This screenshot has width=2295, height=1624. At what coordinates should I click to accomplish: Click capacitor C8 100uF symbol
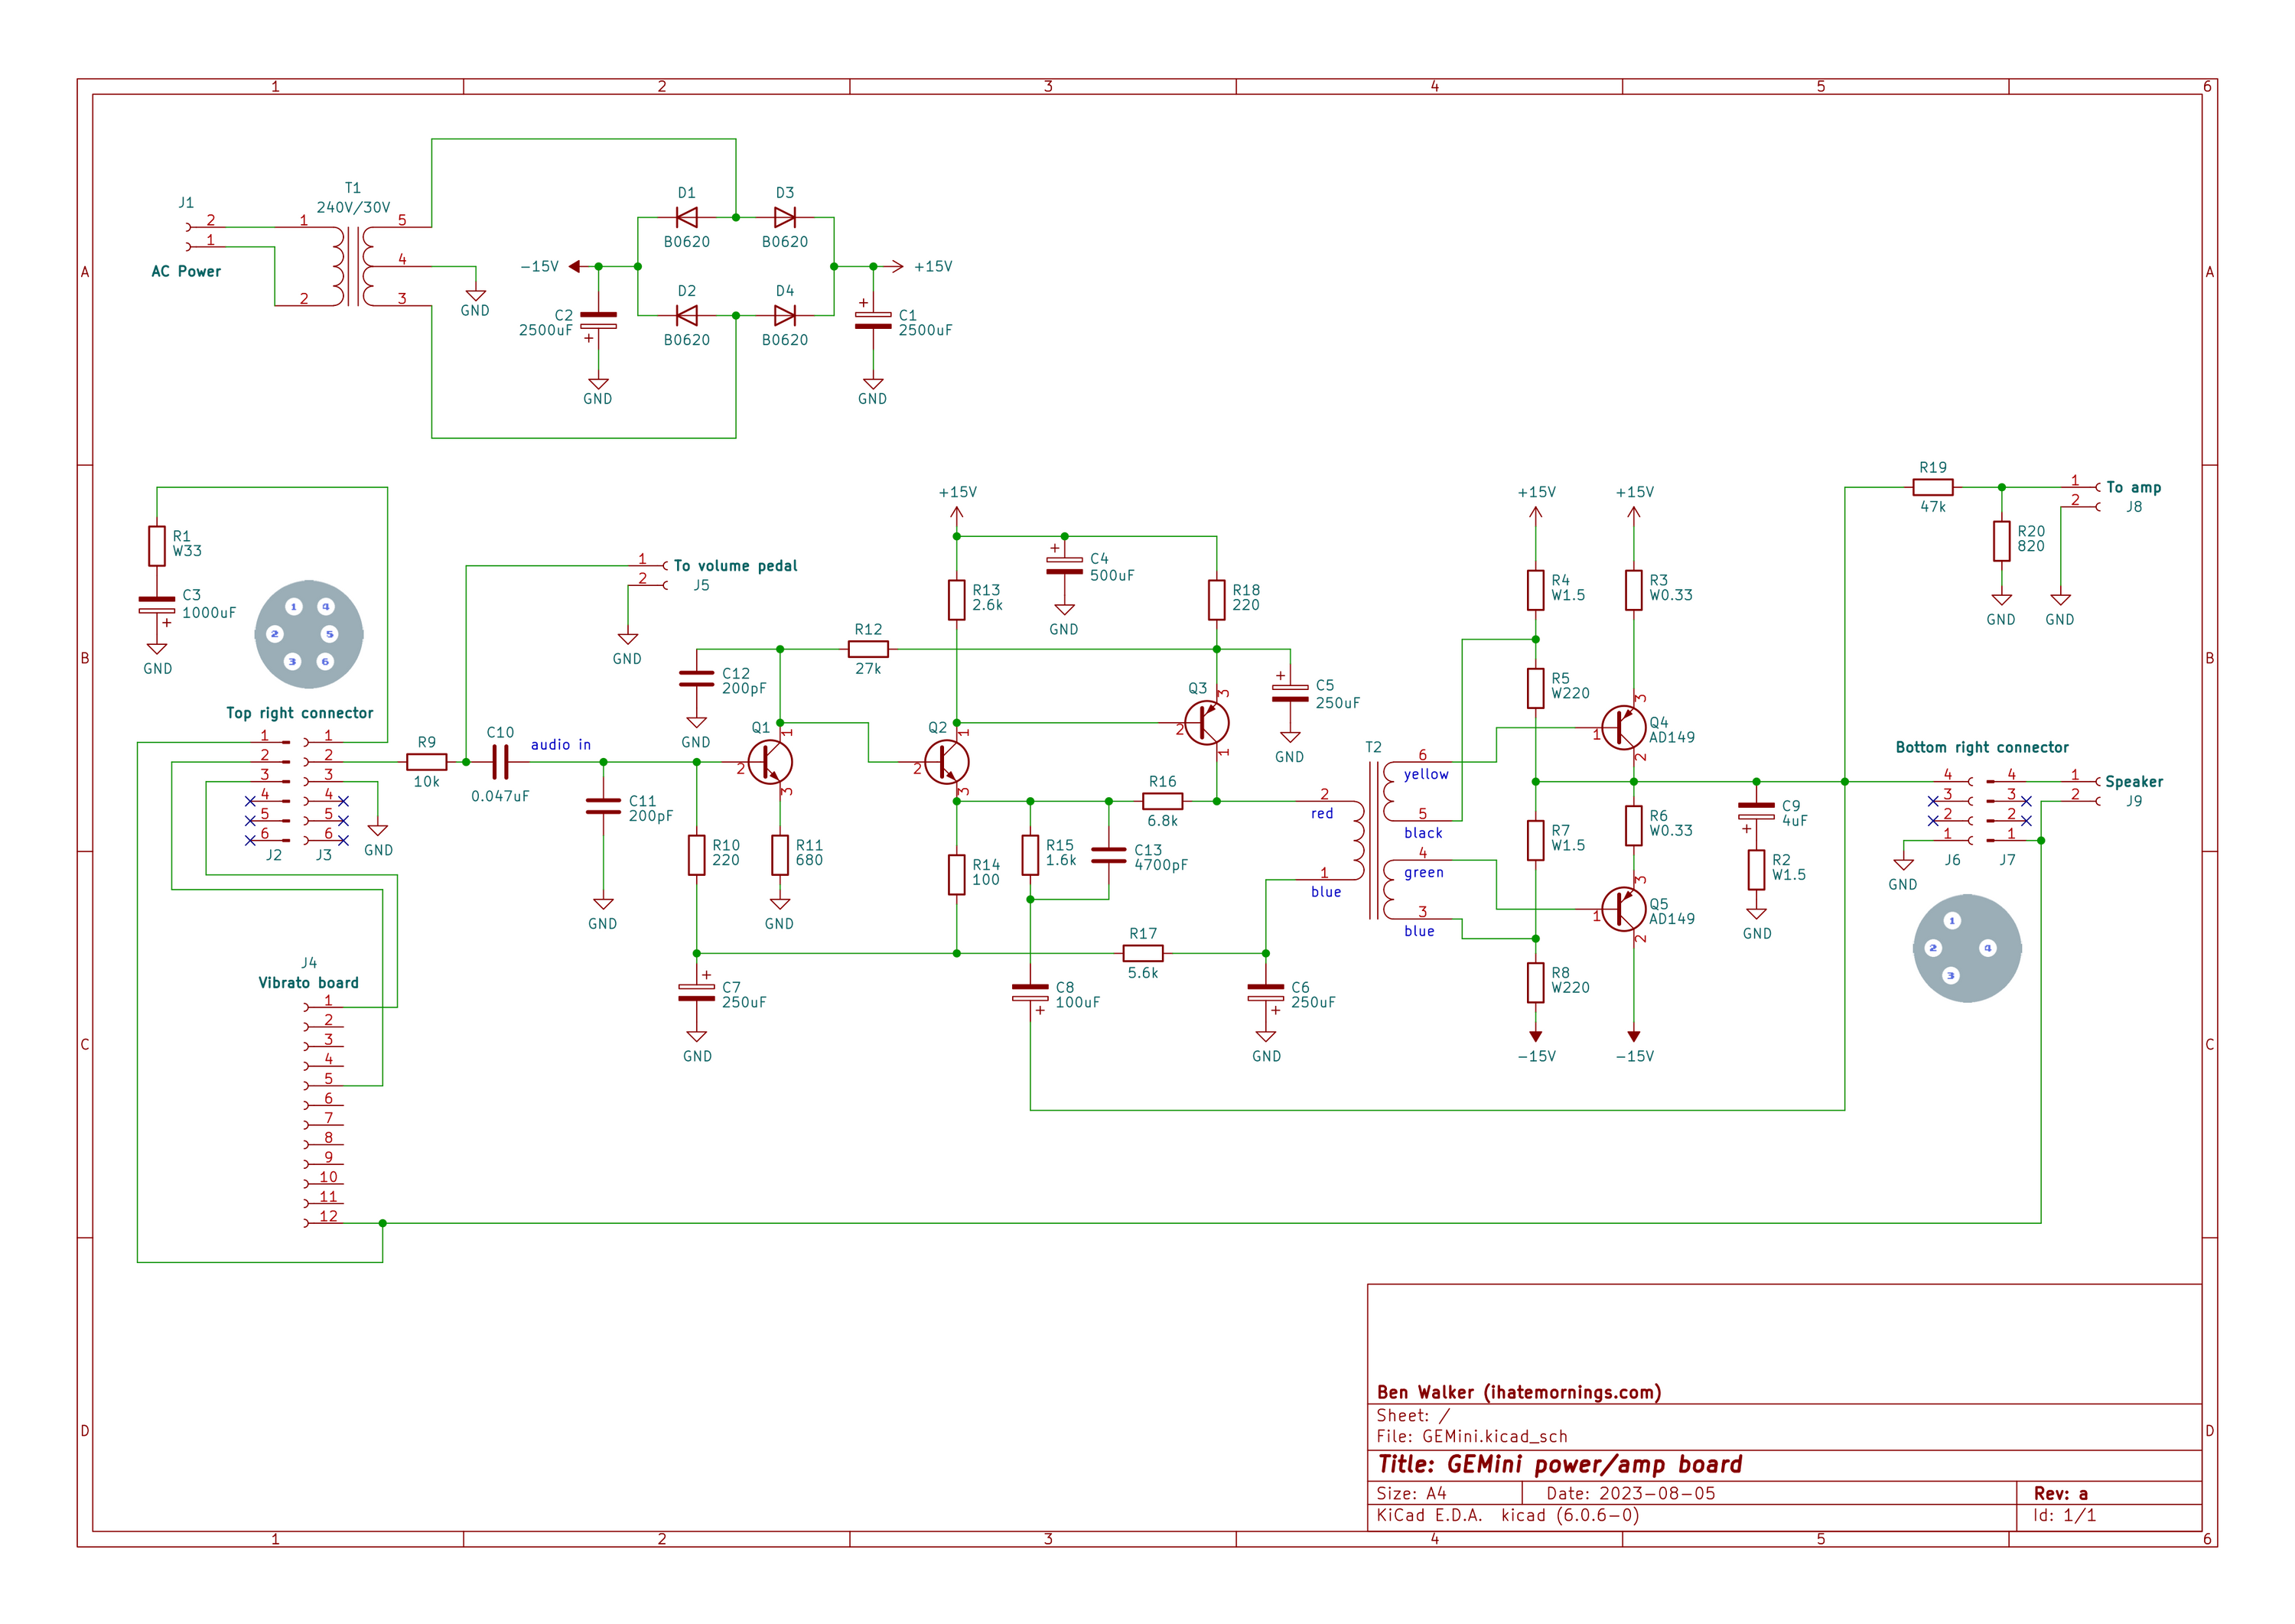(1030, 992)
